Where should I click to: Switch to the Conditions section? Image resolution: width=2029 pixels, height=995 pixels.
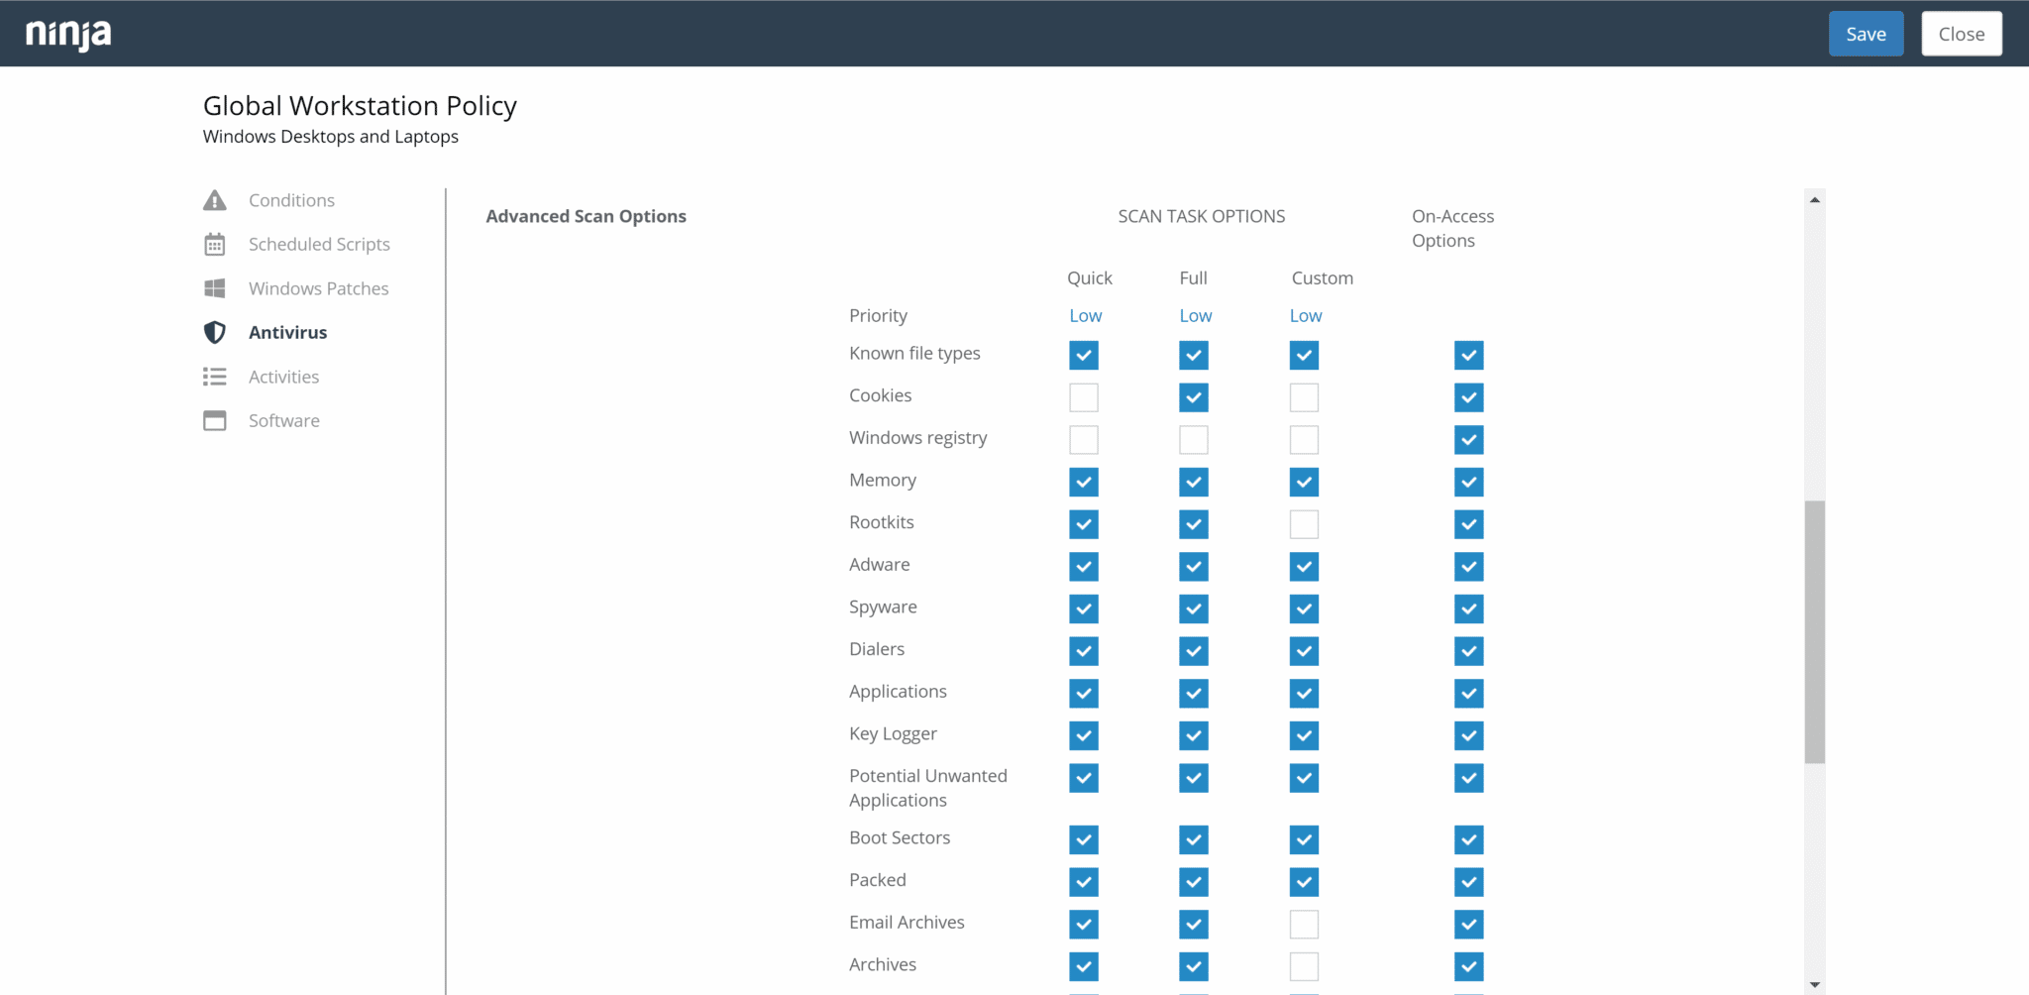tap(291, 199)
